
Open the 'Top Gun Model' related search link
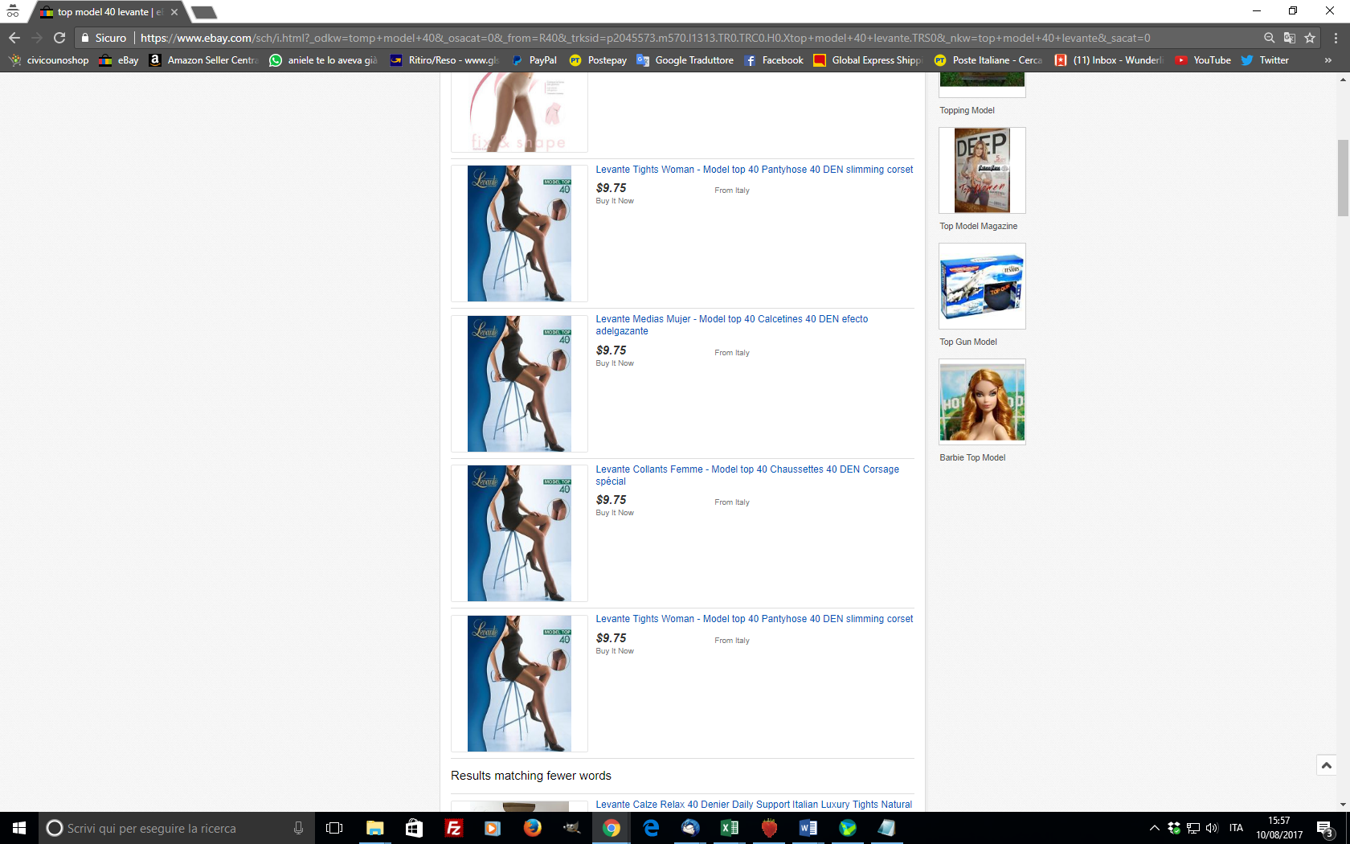tap(968, 342)
